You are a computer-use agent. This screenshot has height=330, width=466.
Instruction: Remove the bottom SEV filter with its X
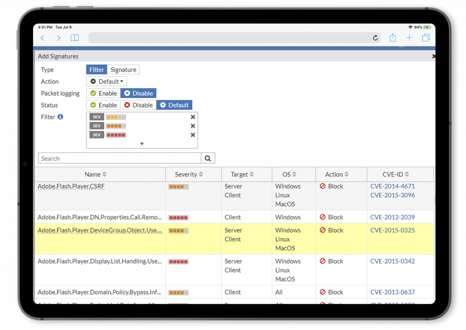click(x=193, y=135)
